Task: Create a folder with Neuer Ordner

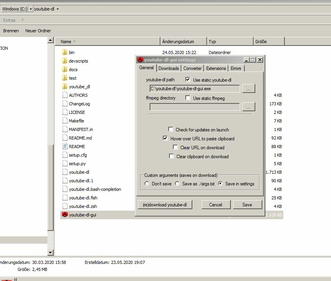Action: tap(38, 31)
